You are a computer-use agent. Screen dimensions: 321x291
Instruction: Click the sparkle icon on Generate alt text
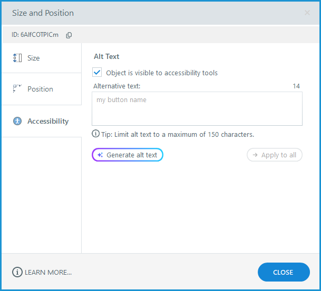[x=100, y=155]
